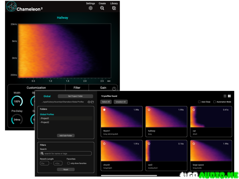Unfavorite the Room1 profile star
This screenshot has height=179, width=239.
pyautogui.click(x=104, y=110)
